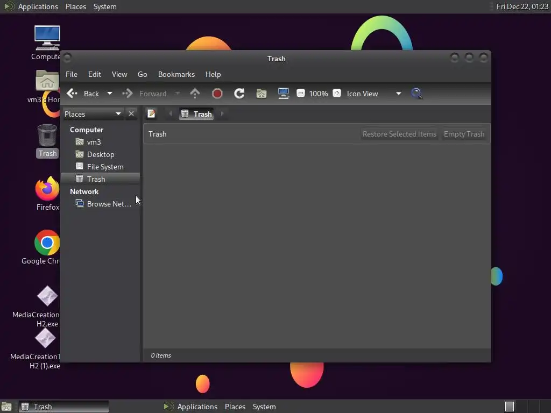
Task: Open the File menu
Action: (72, 74)
